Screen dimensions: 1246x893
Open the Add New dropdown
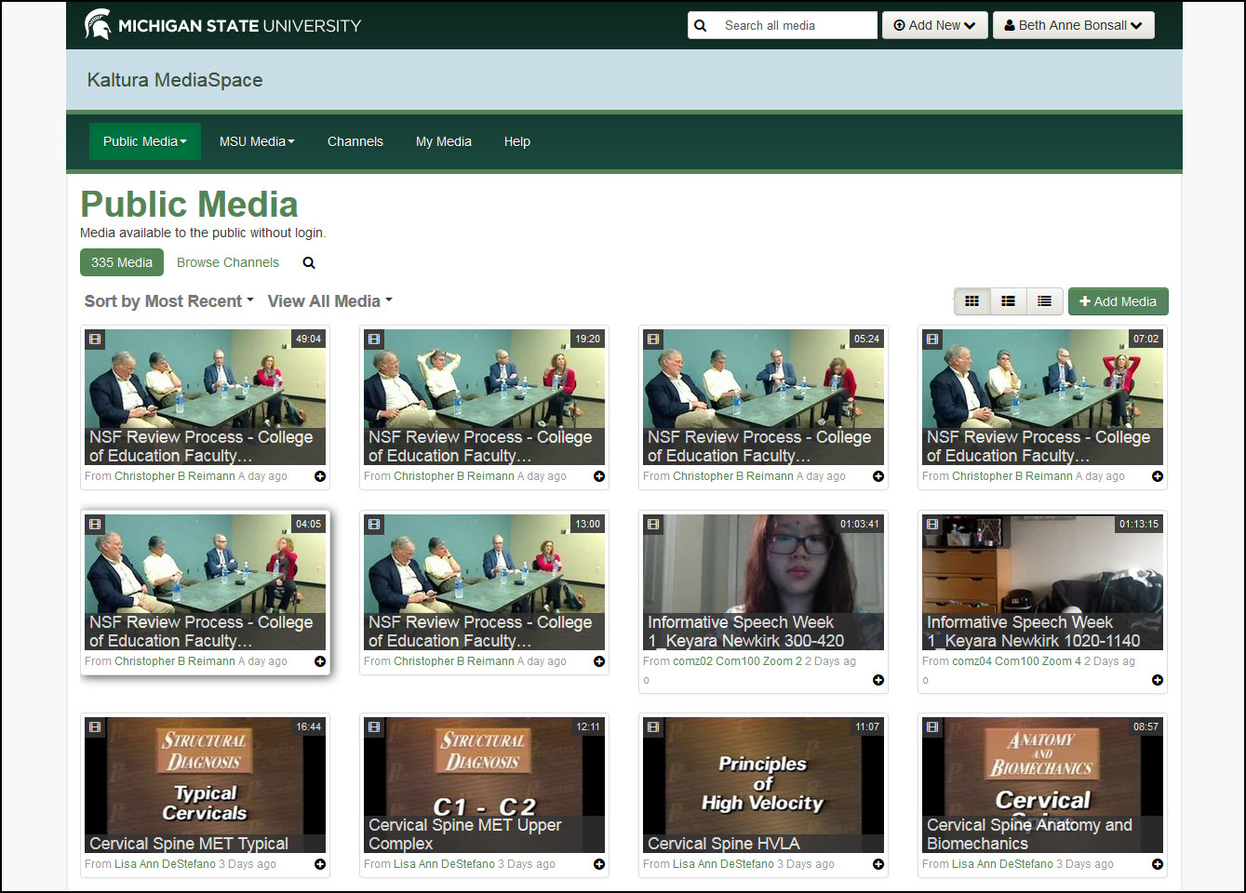point(934,25)
